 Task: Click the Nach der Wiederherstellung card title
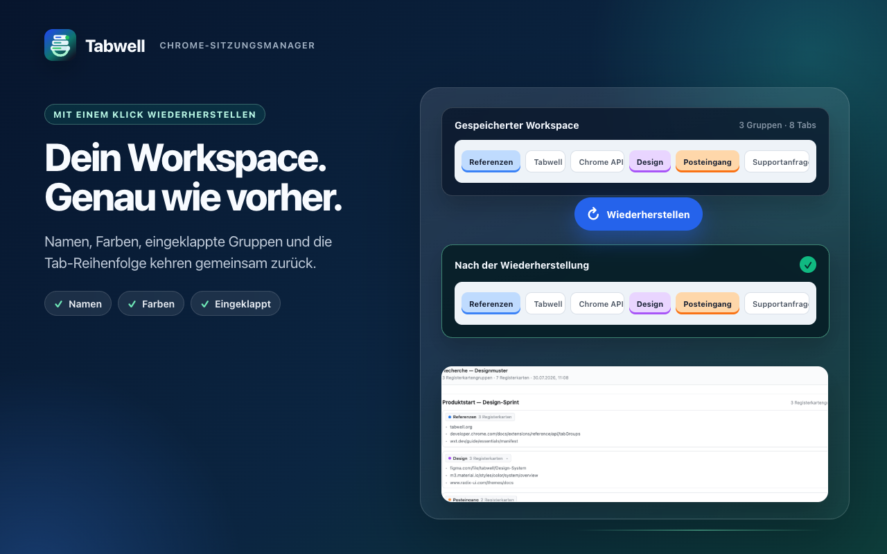pyautogui.click(x=522, y=265)
